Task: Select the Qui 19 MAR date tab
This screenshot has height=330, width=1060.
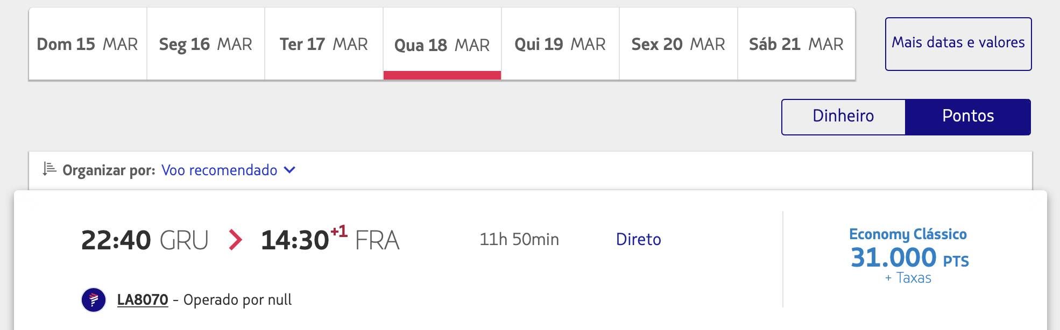Action: (560, 44)
